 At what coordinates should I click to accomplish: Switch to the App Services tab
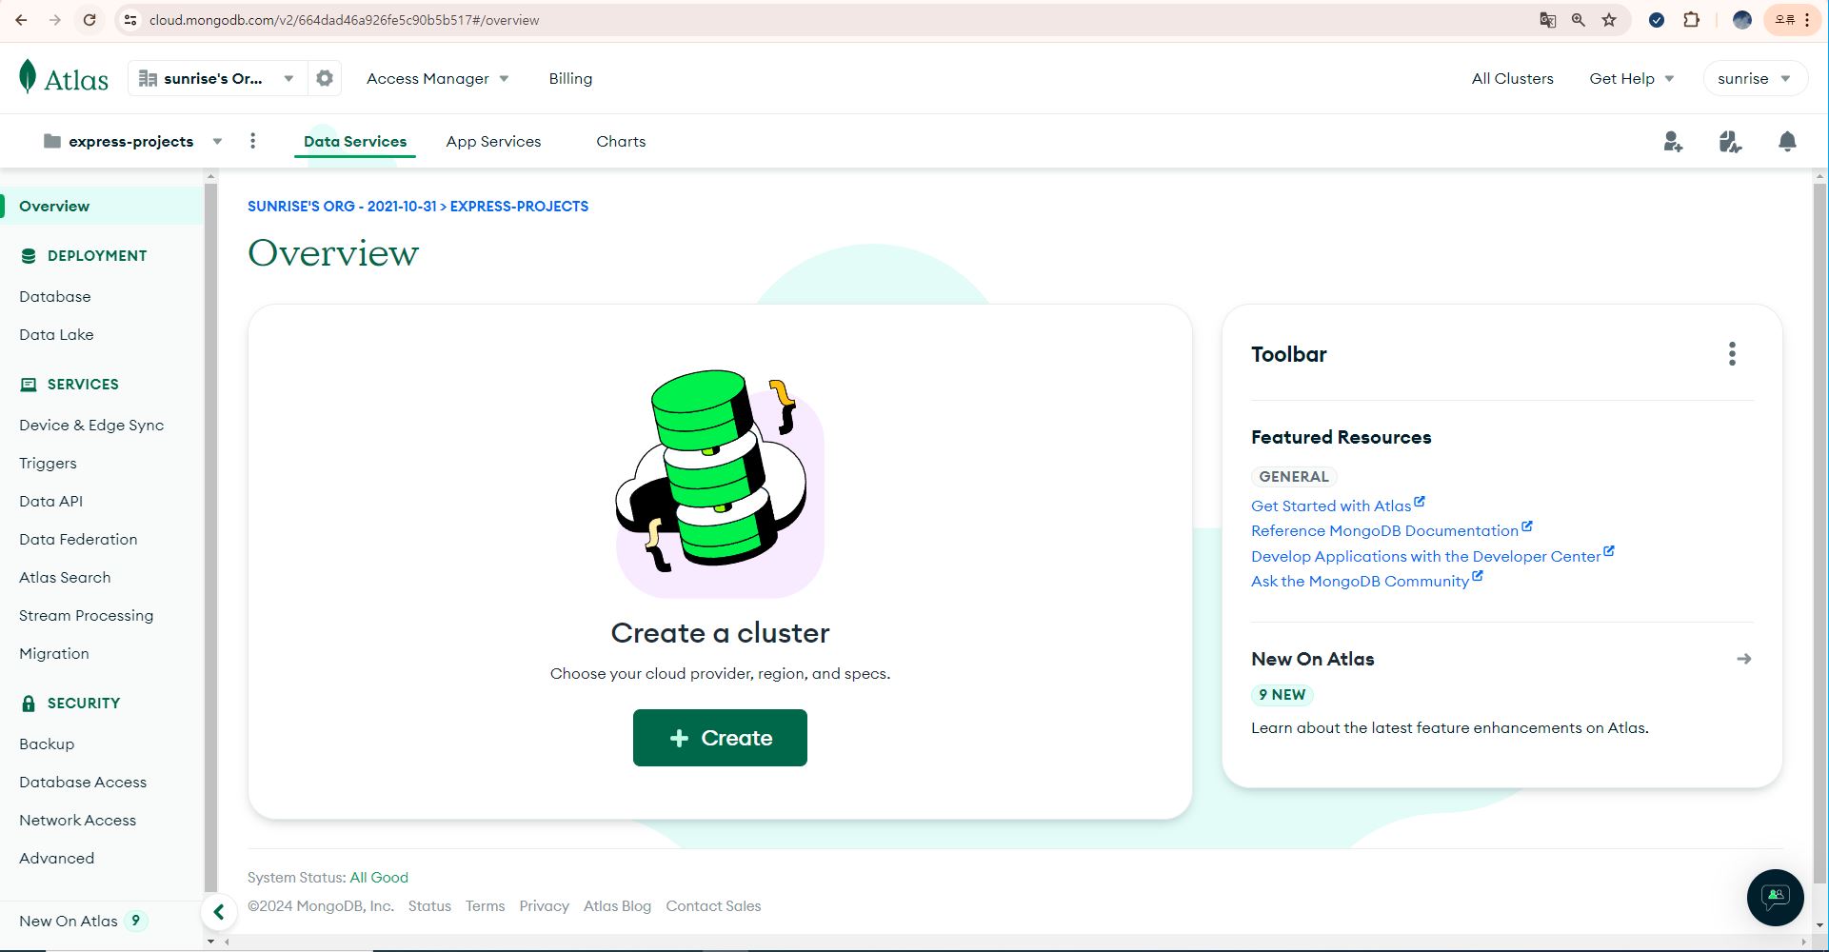[493, 141]
